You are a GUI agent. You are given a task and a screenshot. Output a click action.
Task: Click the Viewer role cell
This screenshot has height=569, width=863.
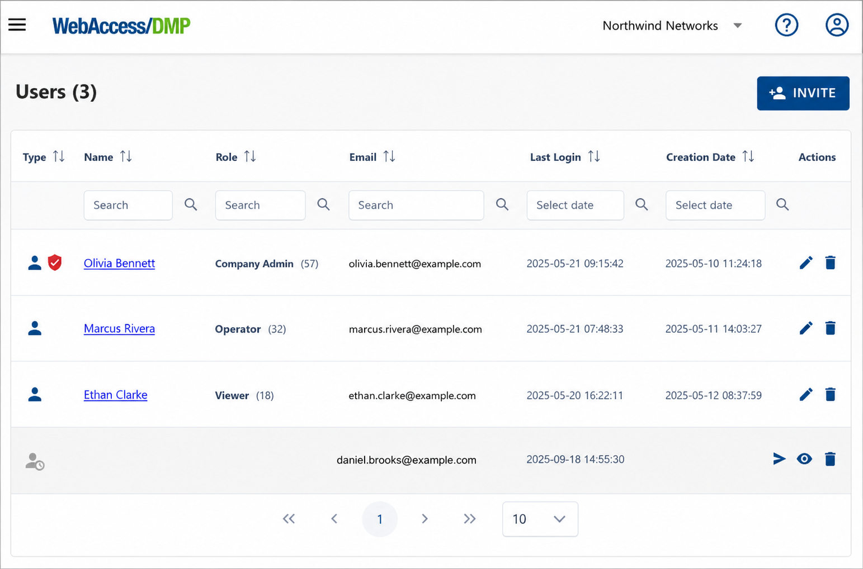coord(244,395)
